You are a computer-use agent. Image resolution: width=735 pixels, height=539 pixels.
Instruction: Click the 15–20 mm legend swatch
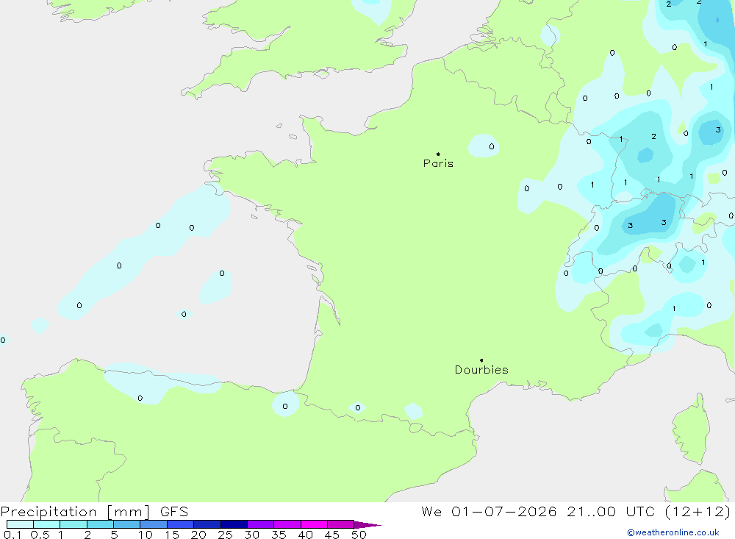pyautogui.click(x=181, y=524)
